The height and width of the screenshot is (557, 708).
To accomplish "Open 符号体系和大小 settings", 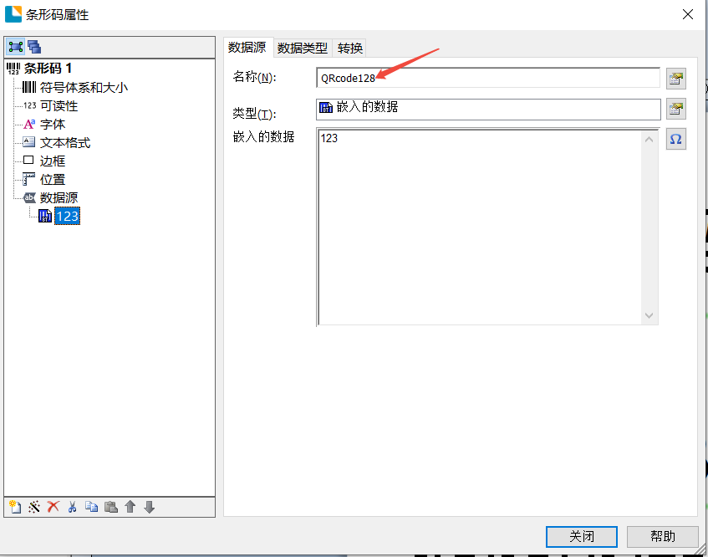I will coord(84,87).
